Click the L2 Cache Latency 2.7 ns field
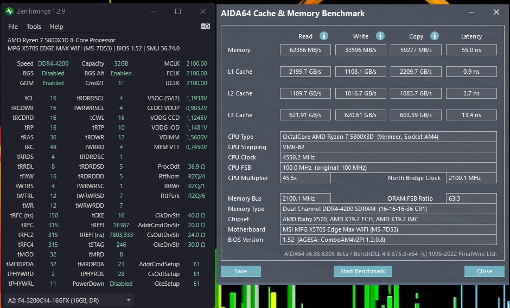 click(x=471, y=93)
